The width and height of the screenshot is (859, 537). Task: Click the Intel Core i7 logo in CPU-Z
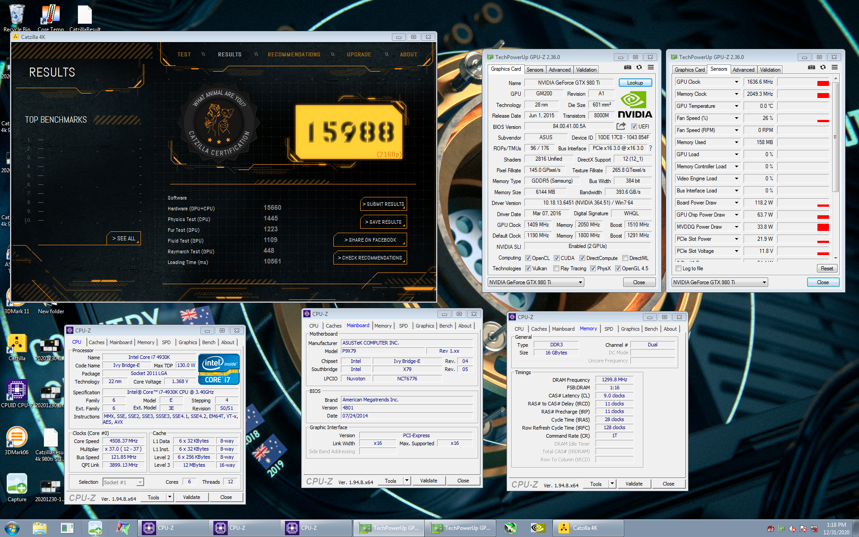point(219,369)
